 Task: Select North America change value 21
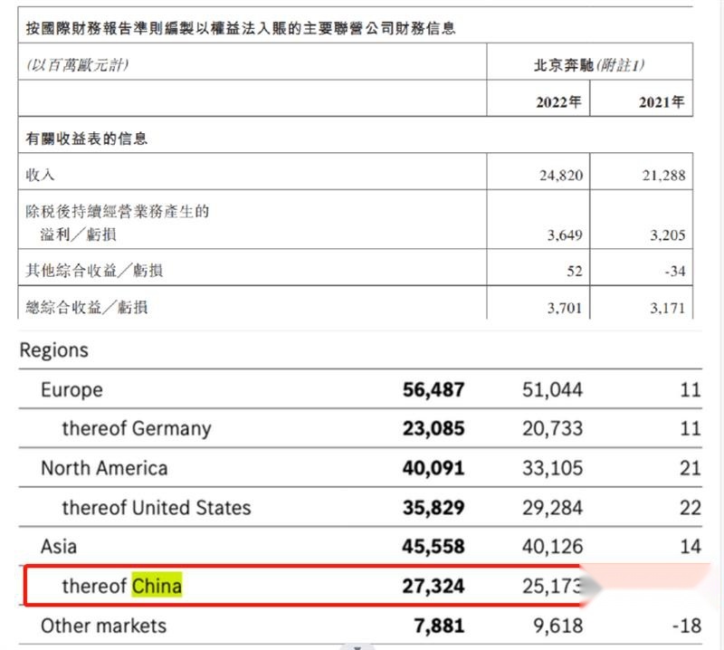pyautogui.click(x=691, y=468)
